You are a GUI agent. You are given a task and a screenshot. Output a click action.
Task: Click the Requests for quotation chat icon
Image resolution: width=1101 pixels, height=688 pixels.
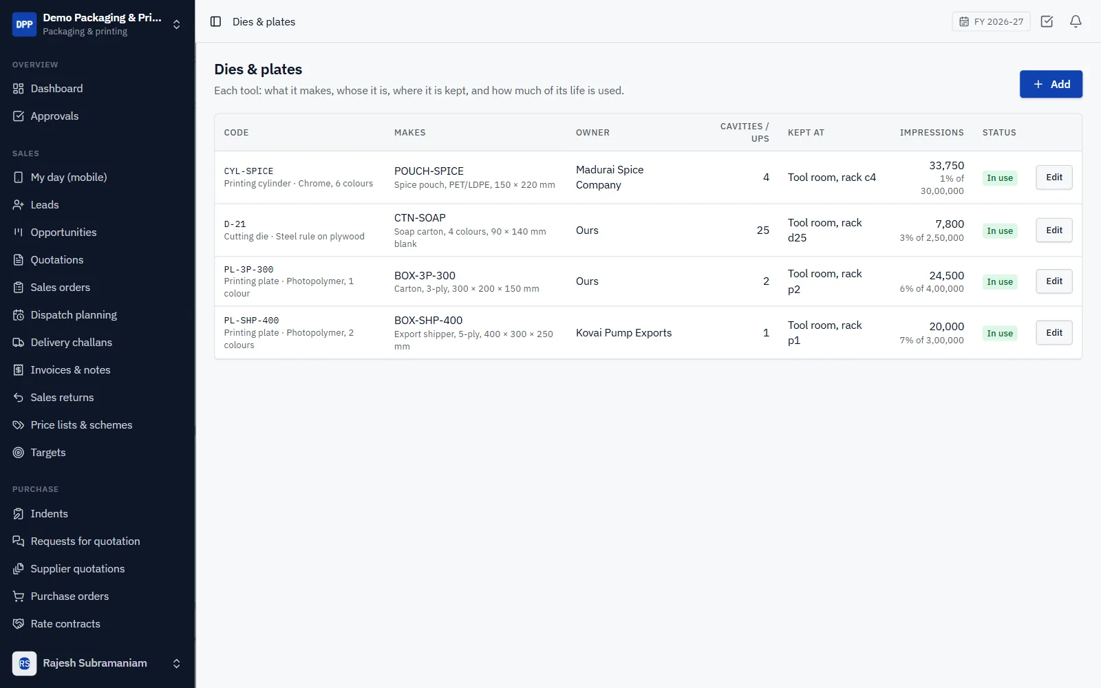pyautogui.click(x=19, y=541)
